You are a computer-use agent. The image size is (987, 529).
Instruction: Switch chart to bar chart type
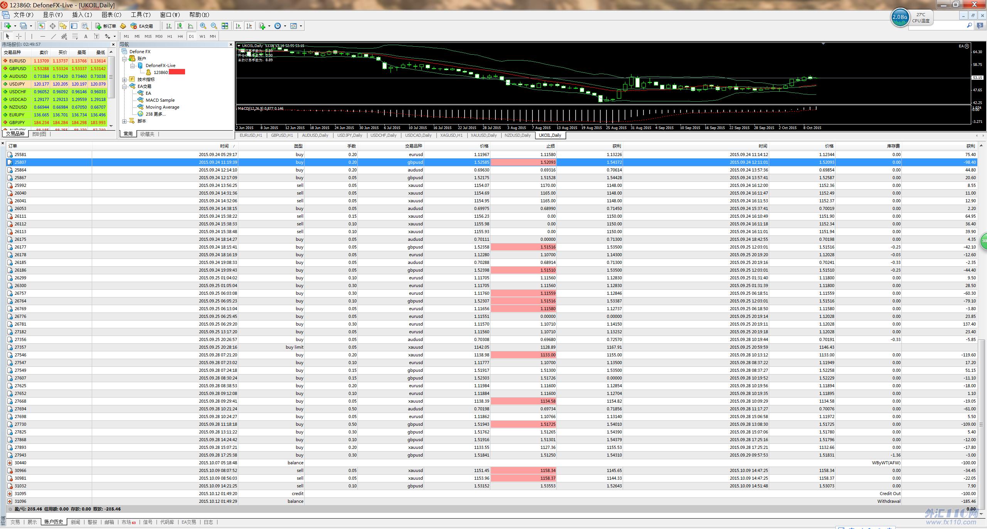[169, 26]
